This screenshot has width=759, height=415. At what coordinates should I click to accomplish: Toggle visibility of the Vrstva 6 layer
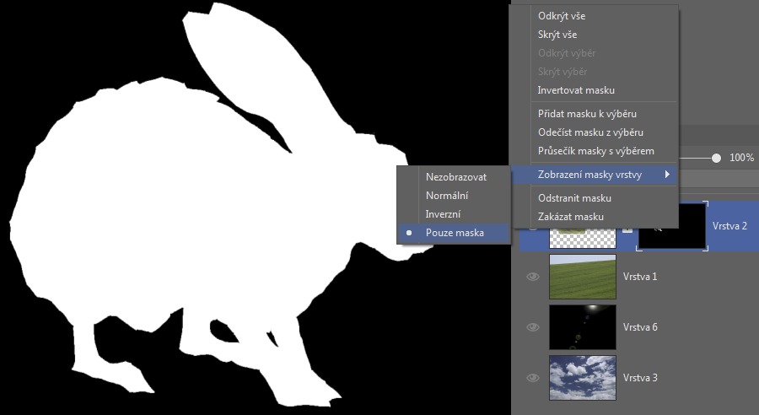click(x=532, y=327)
